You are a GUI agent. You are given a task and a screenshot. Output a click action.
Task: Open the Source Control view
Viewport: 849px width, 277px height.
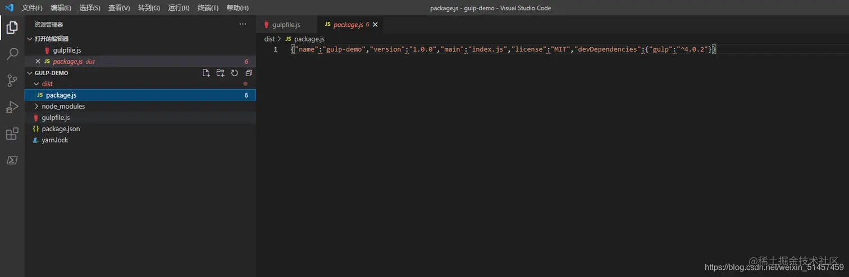tap(12, 81)
